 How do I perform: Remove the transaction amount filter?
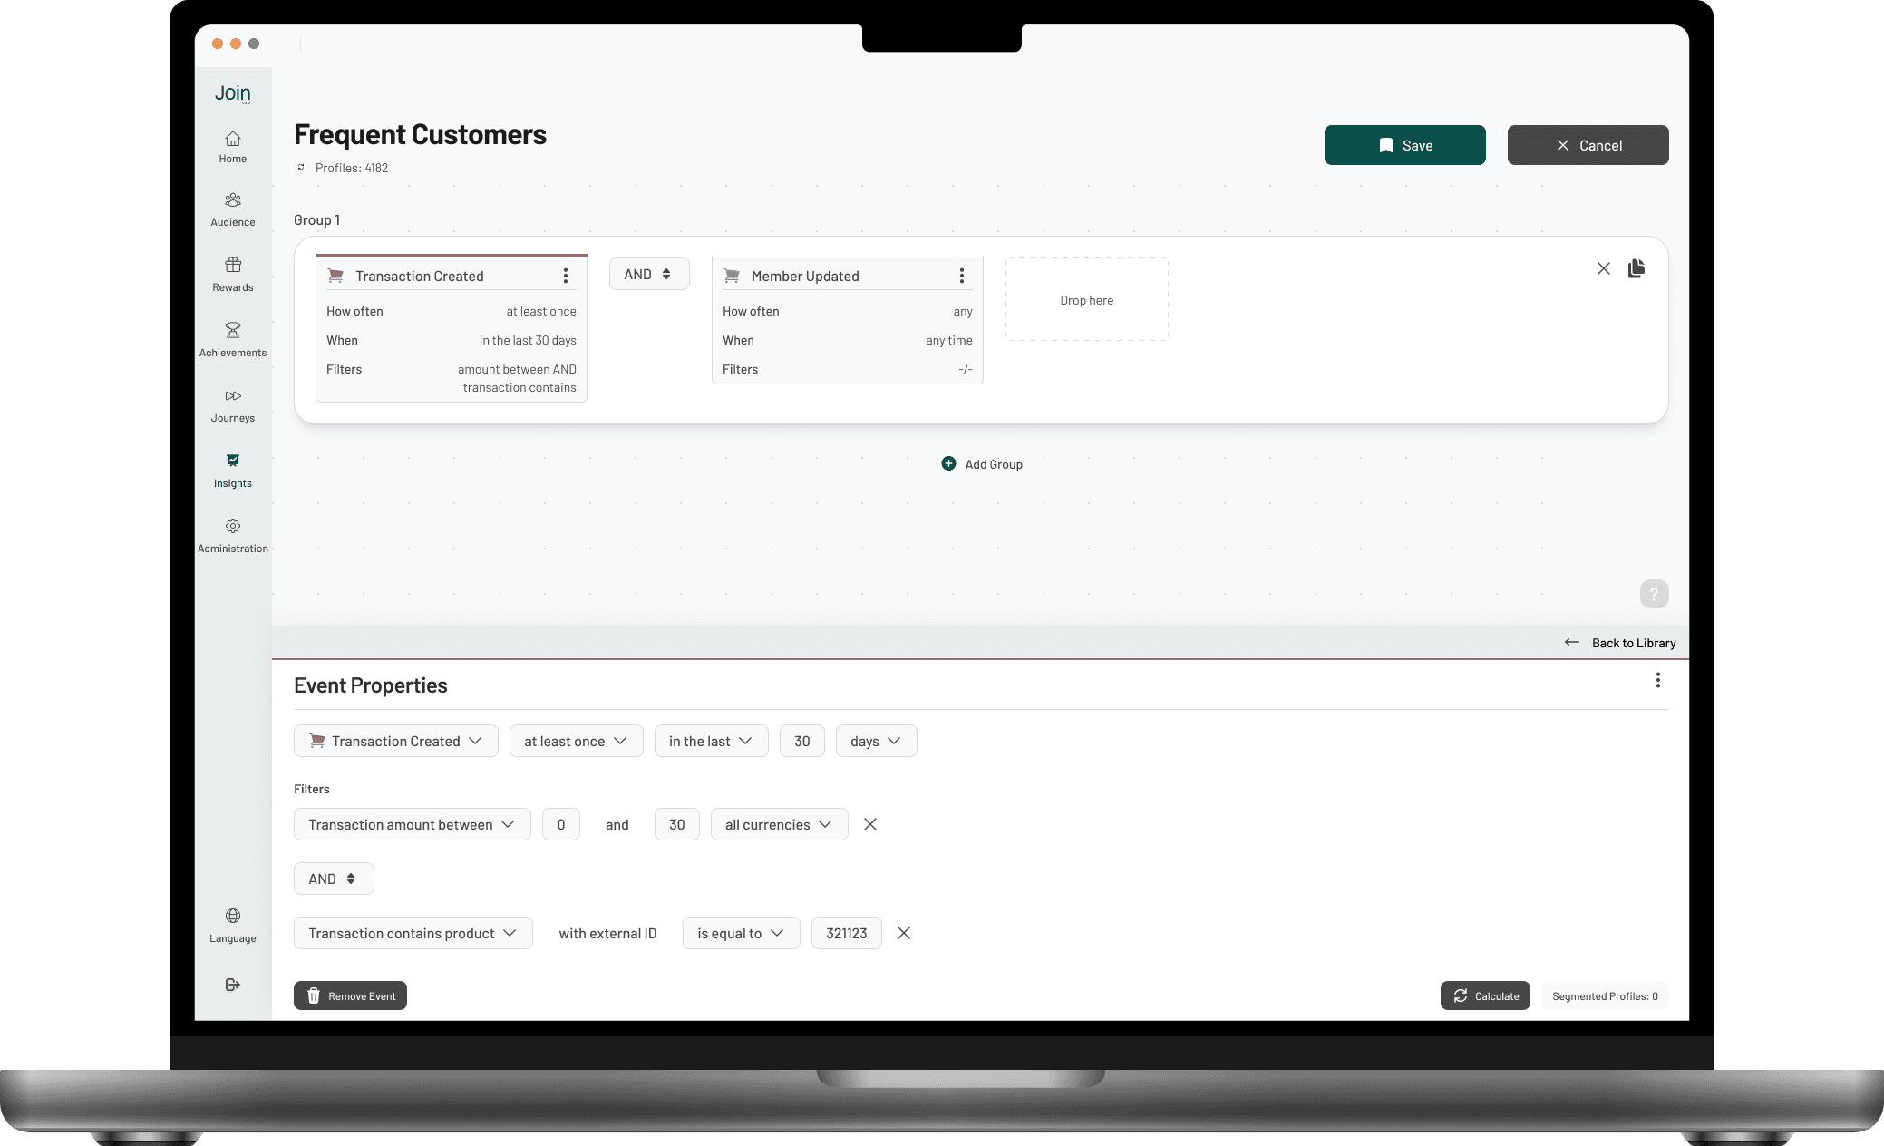(x=870, y=824)
